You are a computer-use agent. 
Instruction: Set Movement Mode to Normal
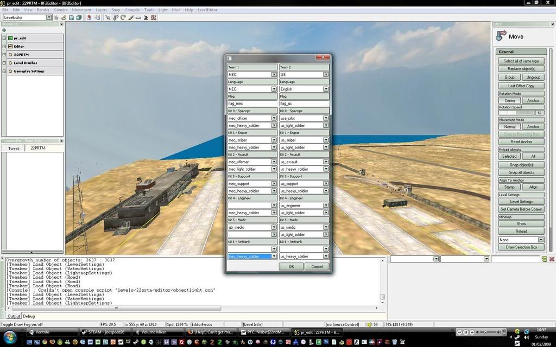pos(510,126)
